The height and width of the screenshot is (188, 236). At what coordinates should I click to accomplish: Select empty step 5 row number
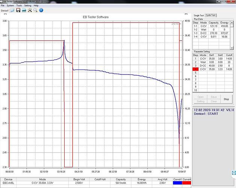pyautogui.click(x=195, y=73)
